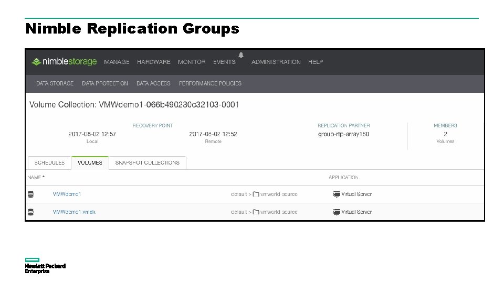Click the volume disk icon beside VMWdemo1

pos(30,194)
